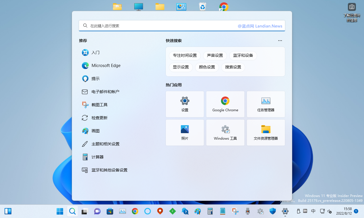Launch 截图工具 from recommended list
This screenshot has width=364, height=218.
[x=119, y=105]
